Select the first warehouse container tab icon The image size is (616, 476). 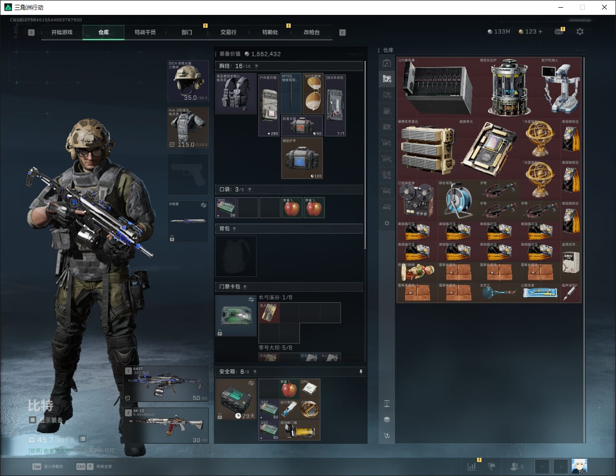pos(387,63)
